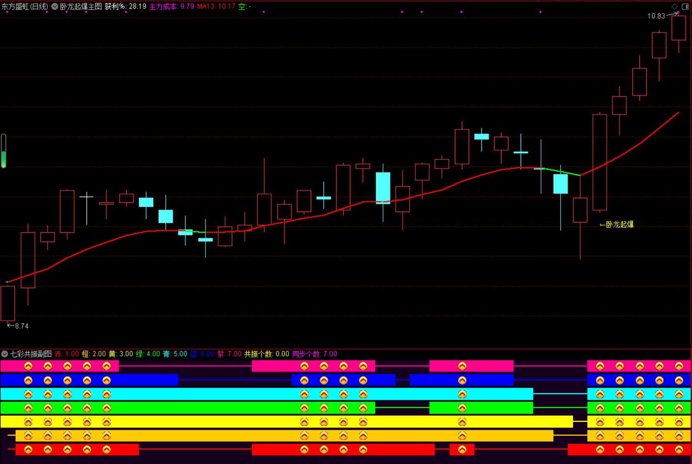This screenshot has height=464, width=692.
Task: Click the 8.74 low price label
Action: (x=22, y=326)
